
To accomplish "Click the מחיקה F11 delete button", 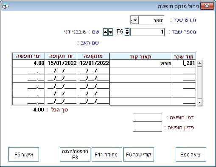I will pyautogui.click(x=107, y=154).
